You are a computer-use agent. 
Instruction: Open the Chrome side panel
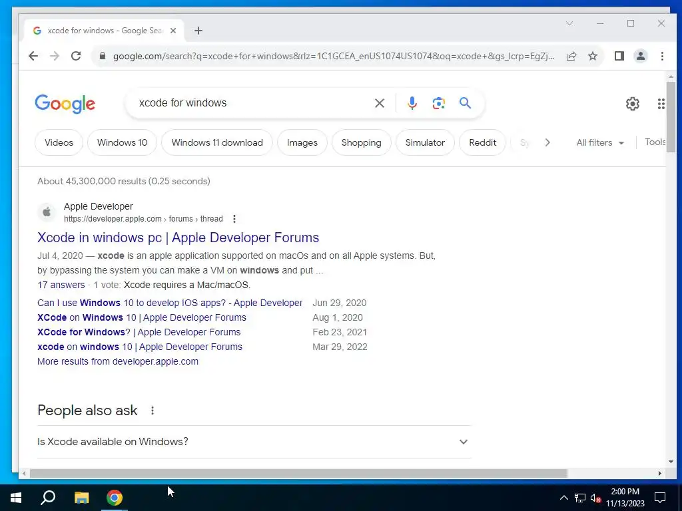[x=619, y=56]
